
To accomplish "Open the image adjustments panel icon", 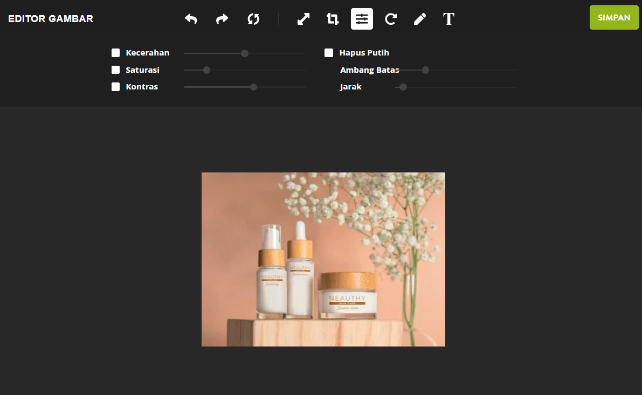I will click(361, 18).
